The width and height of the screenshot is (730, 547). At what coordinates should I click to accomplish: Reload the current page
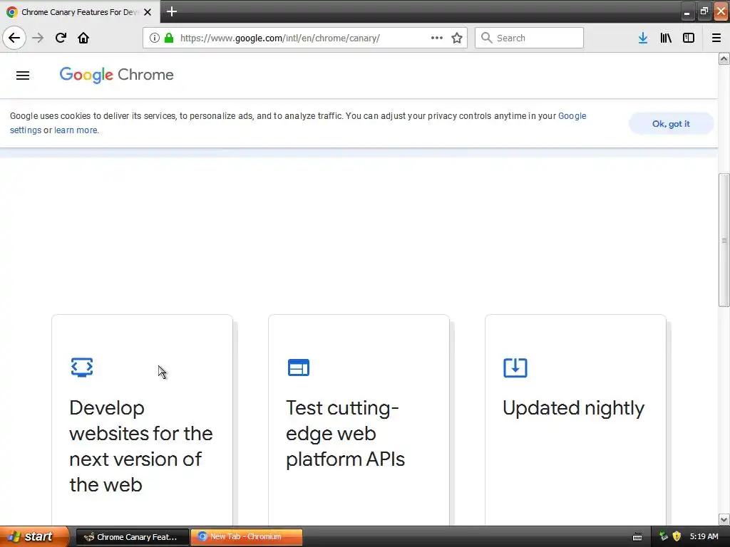click(61, 38)
